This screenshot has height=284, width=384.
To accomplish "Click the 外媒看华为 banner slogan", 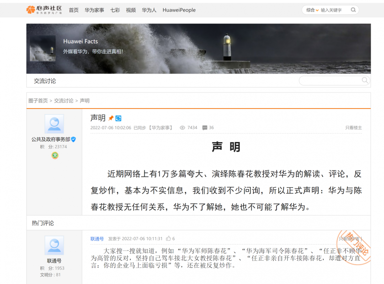I will pyautogui.click(x=93, y=52).
